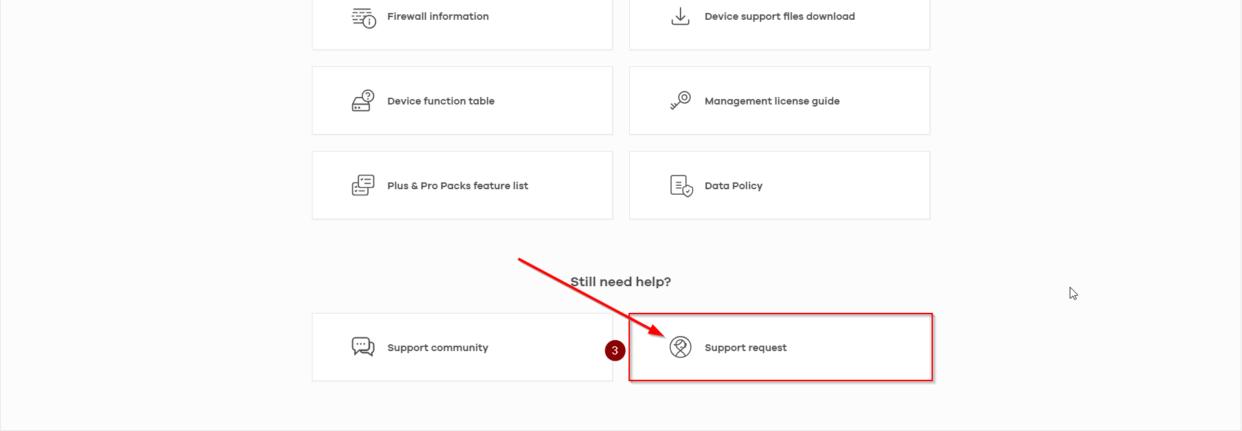This screenshot has width=1242, height=431.
Task: Click the download arrow icon
Action: tap(680, 16)
